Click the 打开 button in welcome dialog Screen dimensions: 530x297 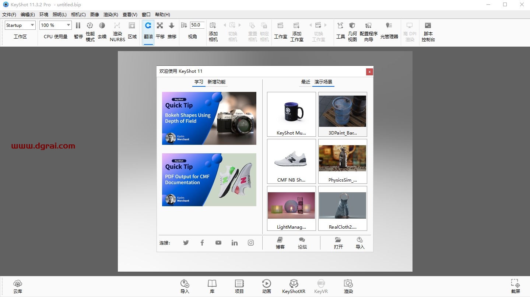click(338, 243)
